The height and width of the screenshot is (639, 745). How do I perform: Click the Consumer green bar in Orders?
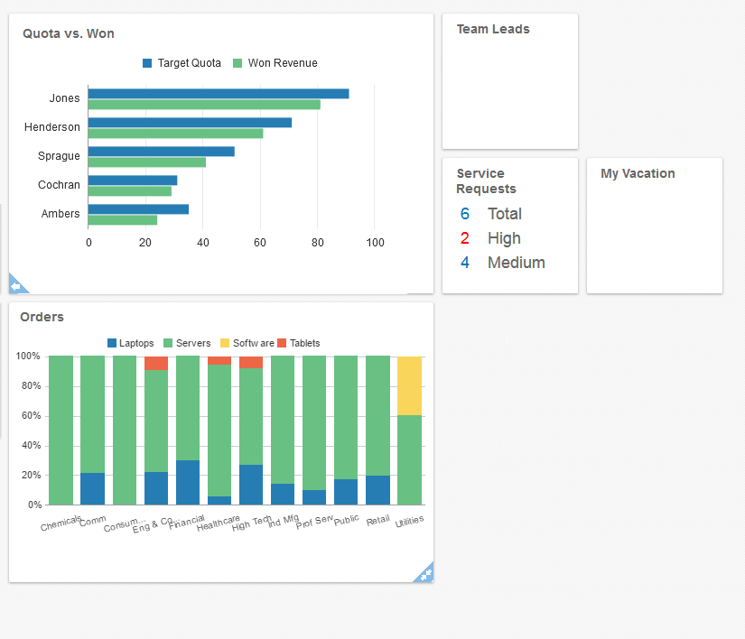(125, 431)
